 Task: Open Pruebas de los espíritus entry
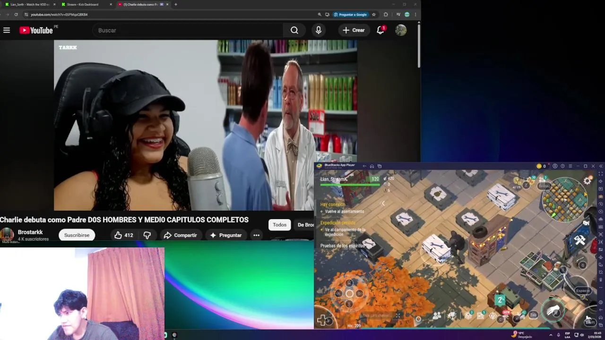pyautogui.click(x=343, y=246)
